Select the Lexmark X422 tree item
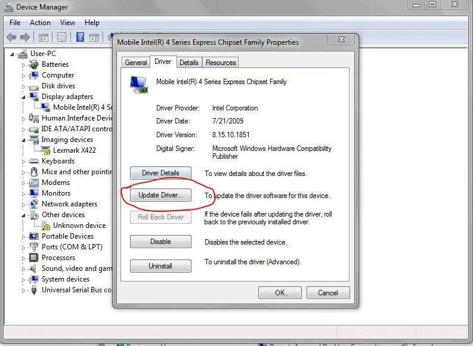 point(75,150)
